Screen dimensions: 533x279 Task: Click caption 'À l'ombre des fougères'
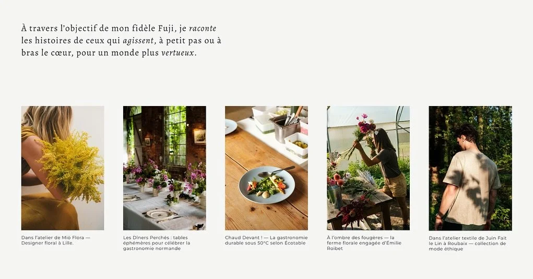(x=364, y=243)
